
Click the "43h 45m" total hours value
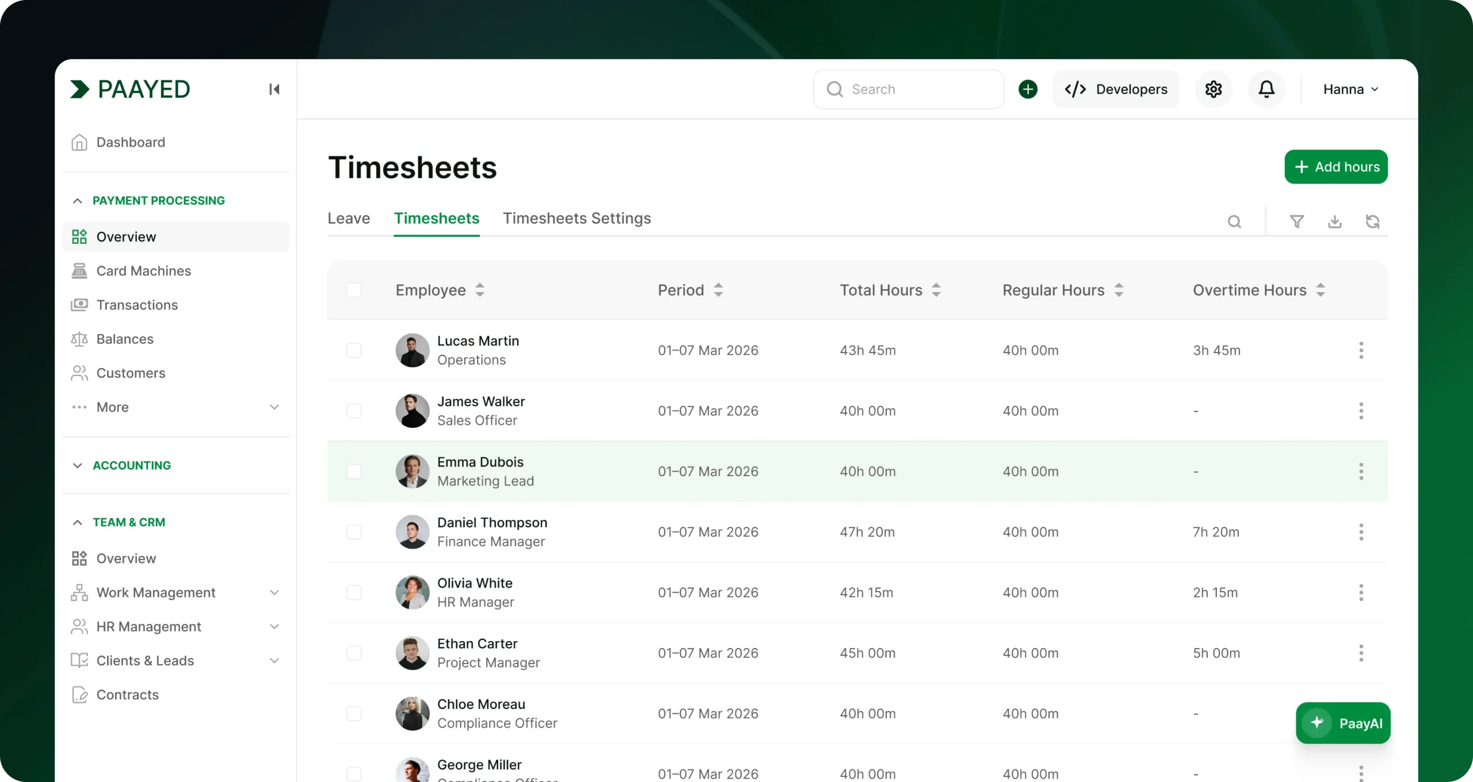(868, 350)
